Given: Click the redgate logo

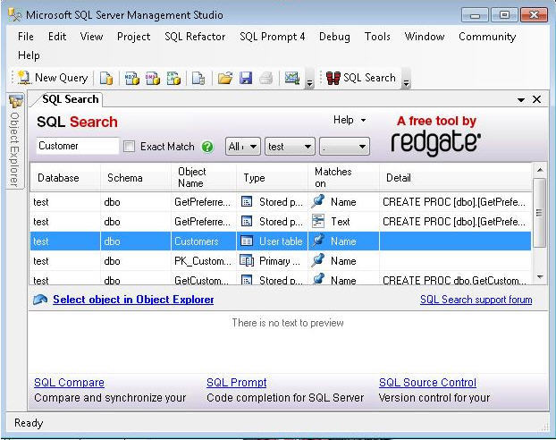Looking at the screenshot, I should pyautogui.click(x=436, y=143).
